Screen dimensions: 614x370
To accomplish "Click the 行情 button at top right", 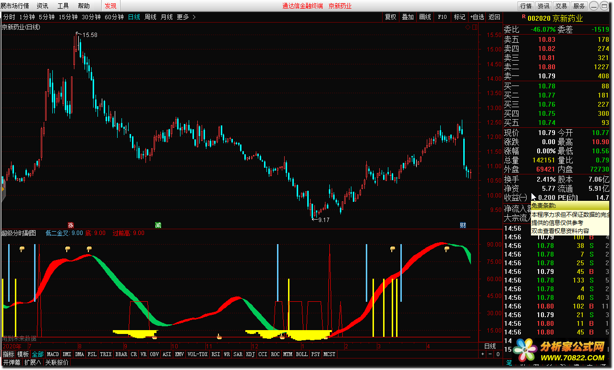I will [x=526, y=6].
